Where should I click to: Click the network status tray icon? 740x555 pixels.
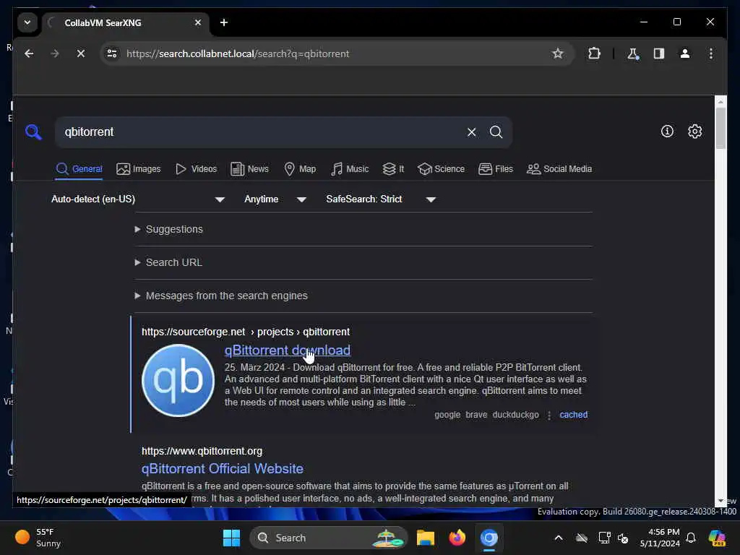603,538
